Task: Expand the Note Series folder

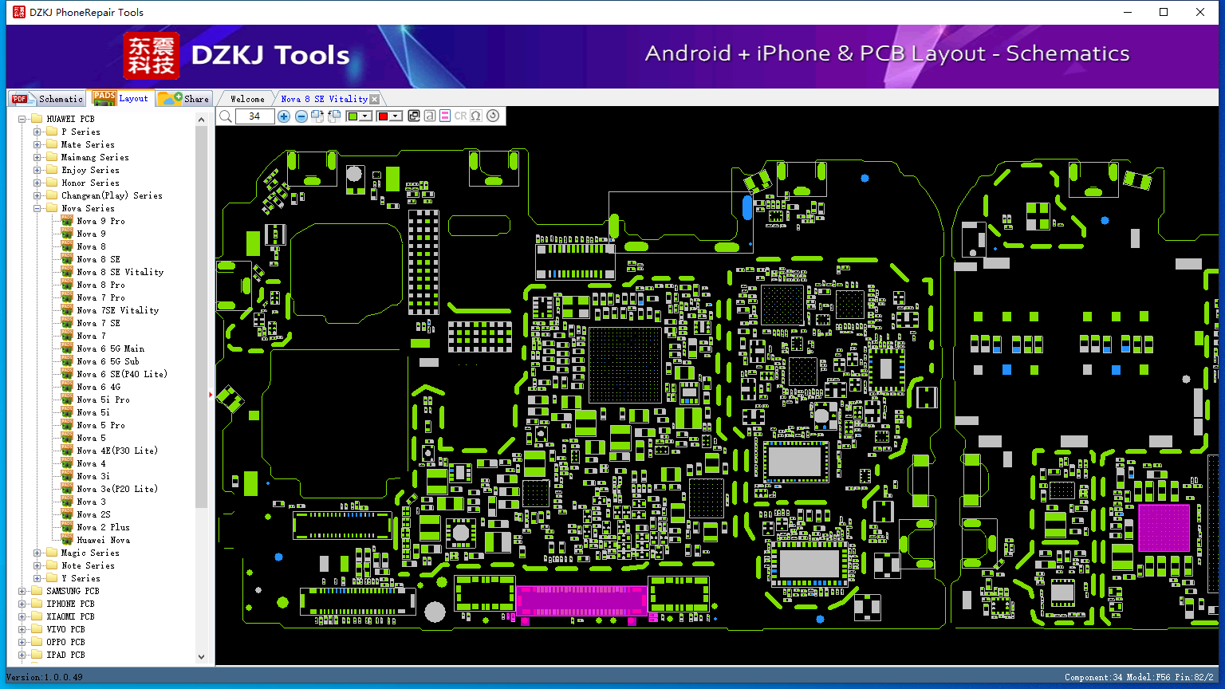Action: (37, 566)
